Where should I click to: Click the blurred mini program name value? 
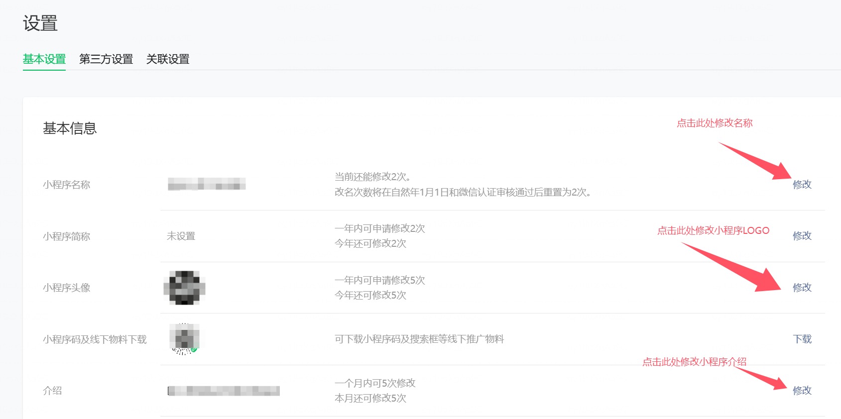[x=207, y=184]
